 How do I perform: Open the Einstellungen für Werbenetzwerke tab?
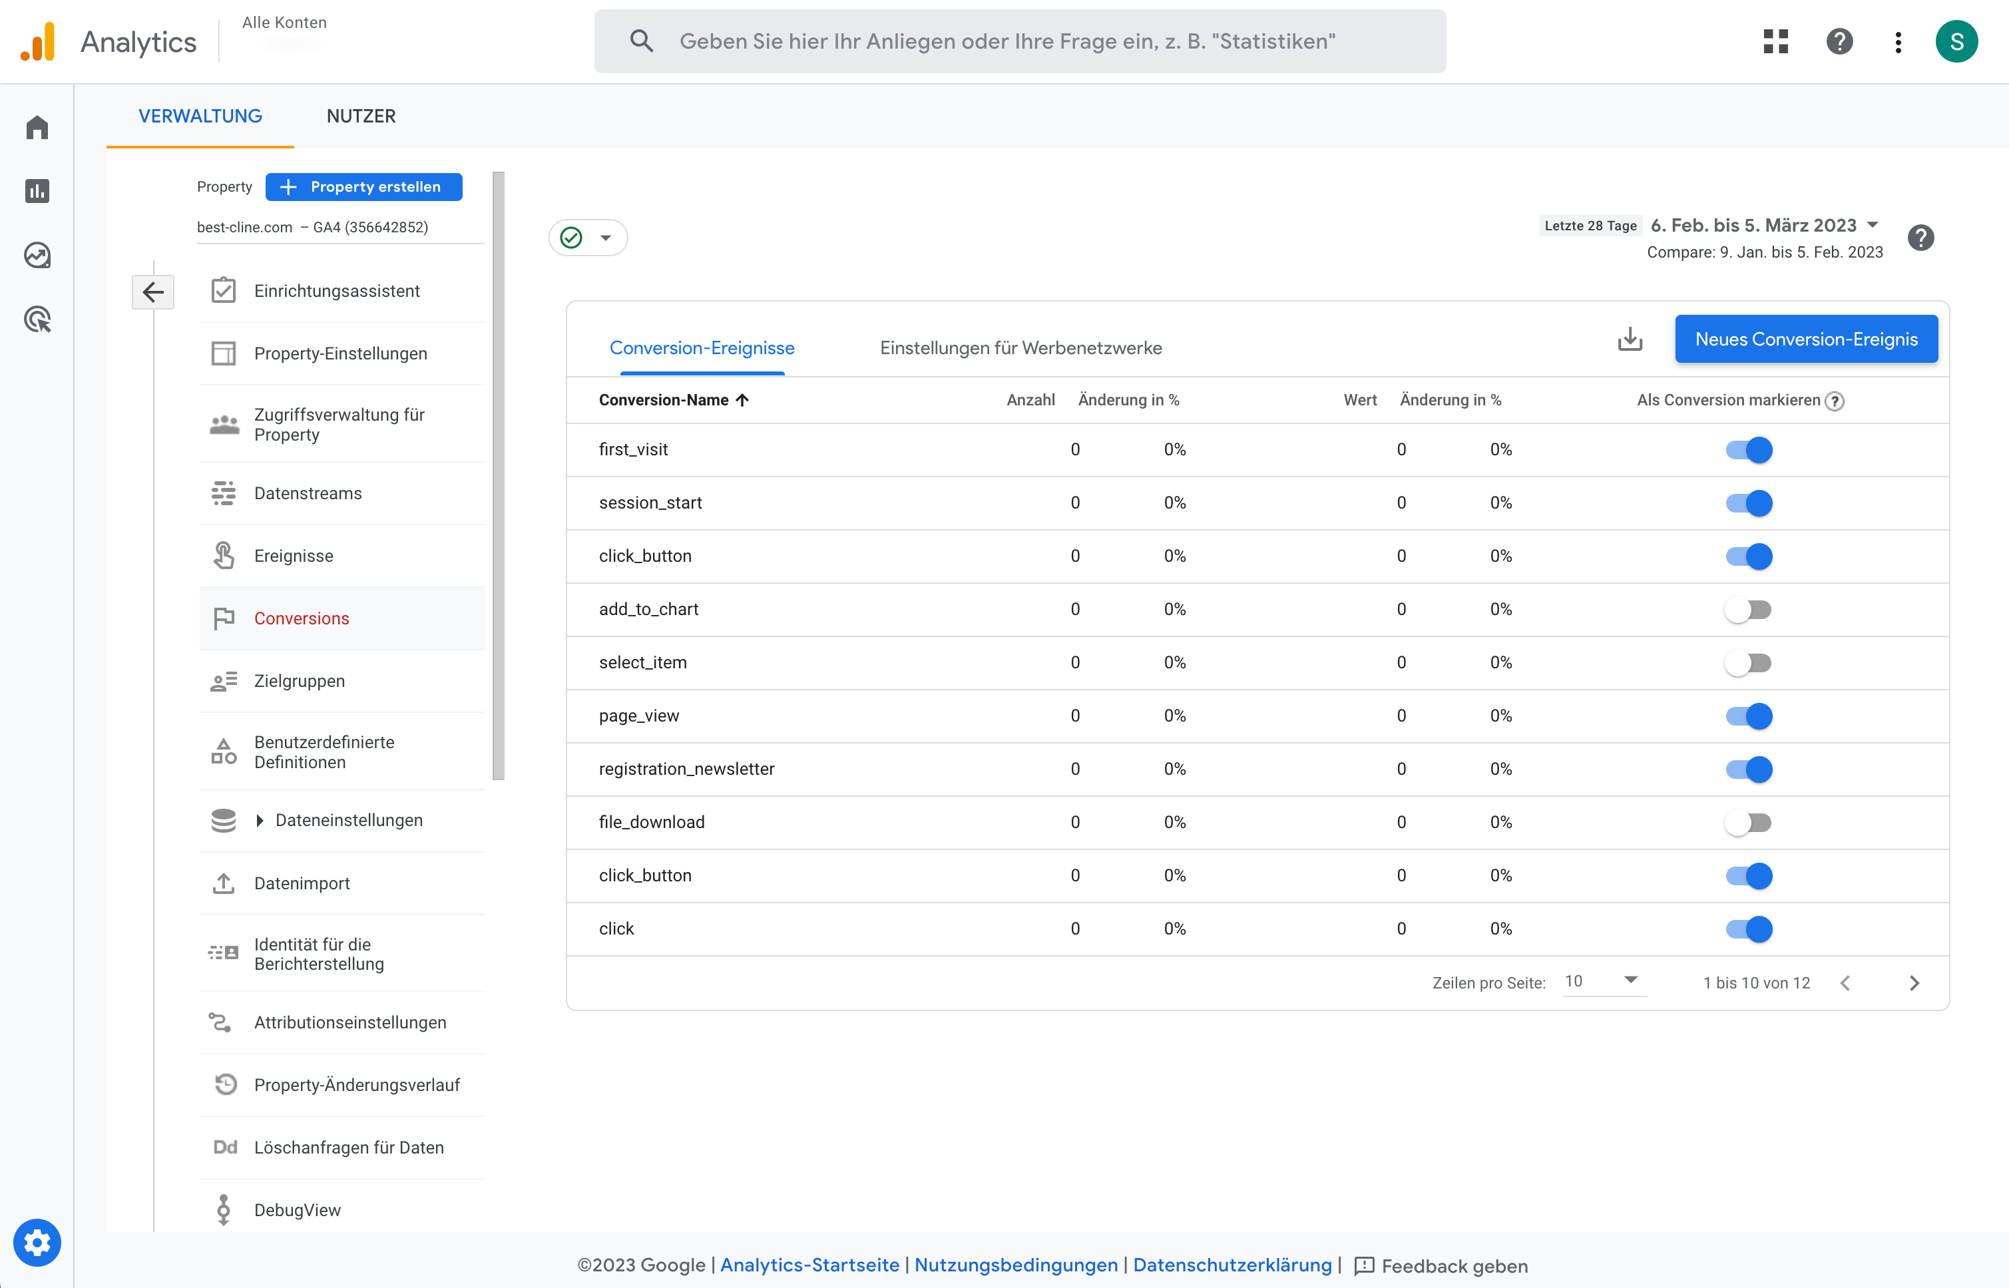(1020, 348)
